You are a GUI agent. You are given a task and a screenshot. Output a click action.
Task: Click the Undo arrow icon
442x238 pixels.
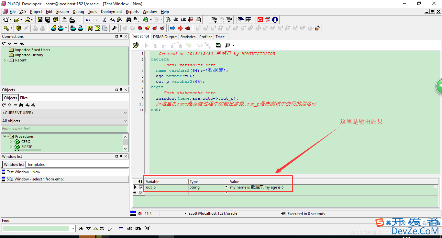(88, 20)
